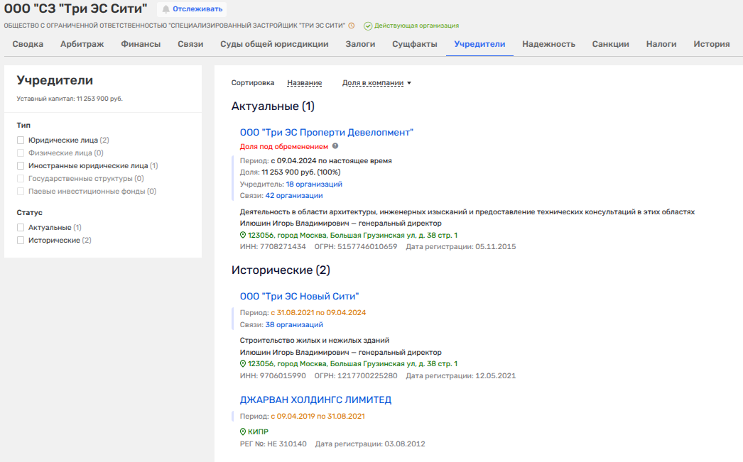Click the location pin of Три ЭС Новый Сити address
The width and height of the screenshot is (743, 462).
click(x=243, y=364)
